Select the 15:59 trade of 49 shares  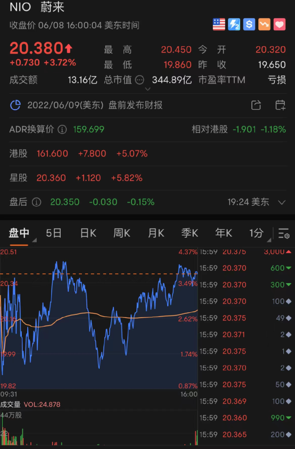(x=245, y=318)
